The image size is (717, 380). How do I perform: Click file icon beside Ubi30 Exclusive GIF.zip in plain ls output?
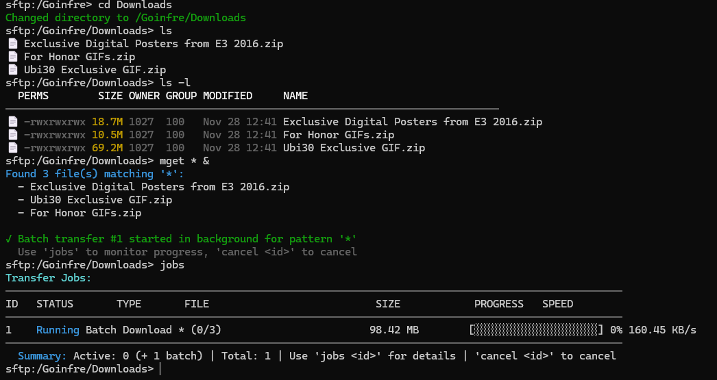point(12,70)
